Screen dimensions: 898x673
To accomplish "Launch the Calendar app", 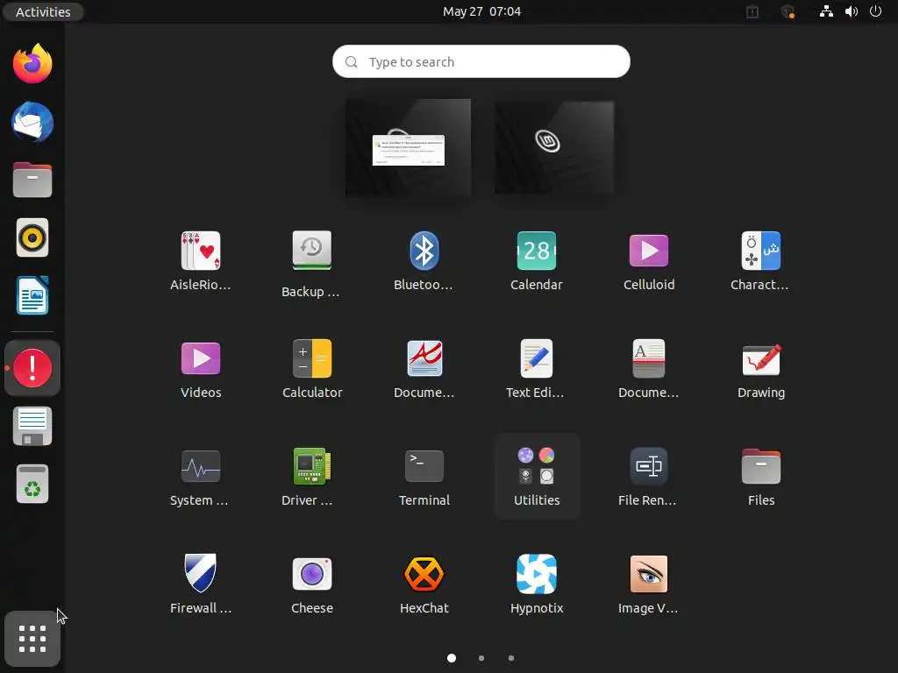I will (x=536, y=261).
